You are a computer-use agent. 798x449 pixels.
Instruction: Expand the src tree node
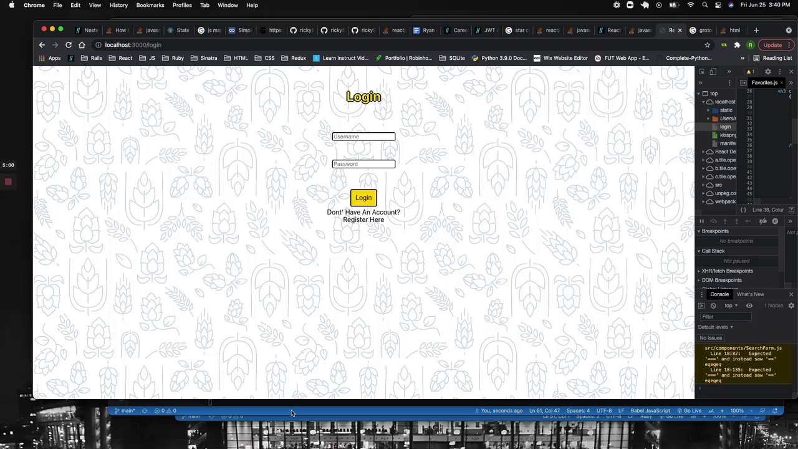pyautogui.click(x=704, y=185)
